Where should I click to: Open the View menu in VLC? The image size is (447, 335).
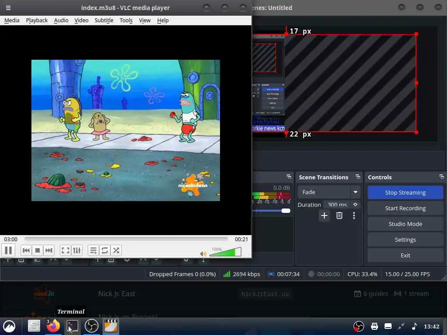(144, 20)
